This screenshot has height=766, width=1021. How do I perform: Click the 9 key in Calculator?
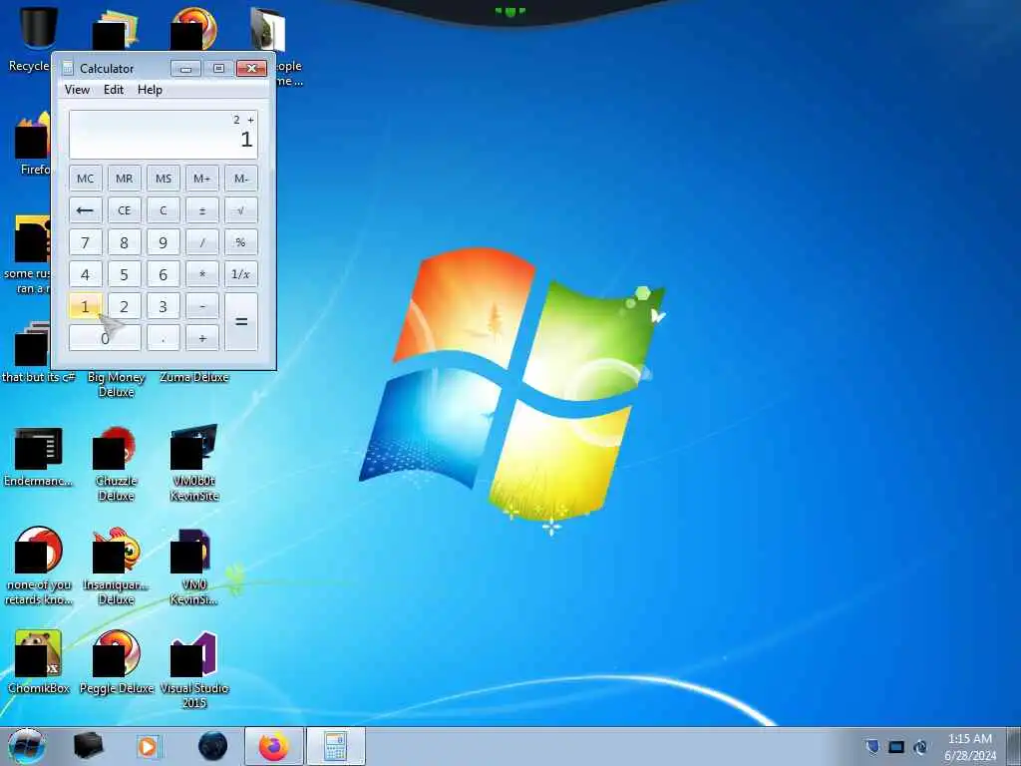click(x=163, y=242)
